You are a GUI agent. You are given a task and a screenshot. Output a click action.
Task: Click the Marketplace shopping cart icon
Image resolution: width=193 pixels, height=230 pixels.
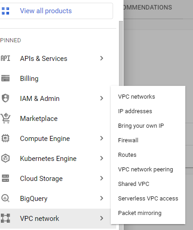(5, 118)
